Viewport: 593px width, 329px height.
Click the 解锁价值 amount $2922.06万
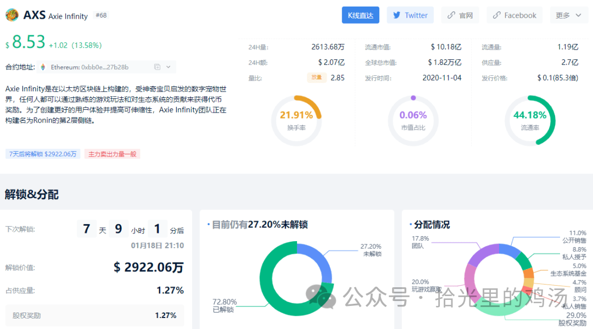[x=149, y=267]
